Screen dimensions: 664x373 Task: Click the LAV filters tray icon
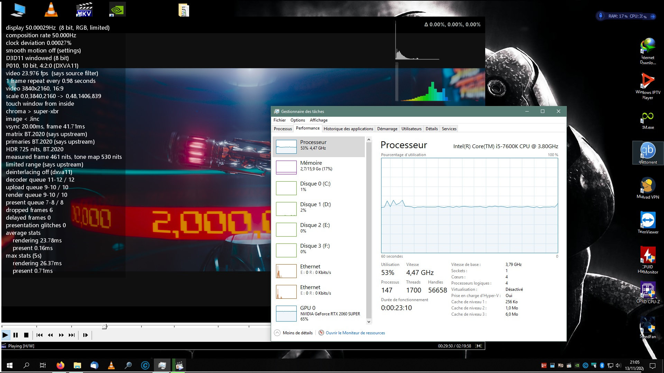[x=544, y=365]
